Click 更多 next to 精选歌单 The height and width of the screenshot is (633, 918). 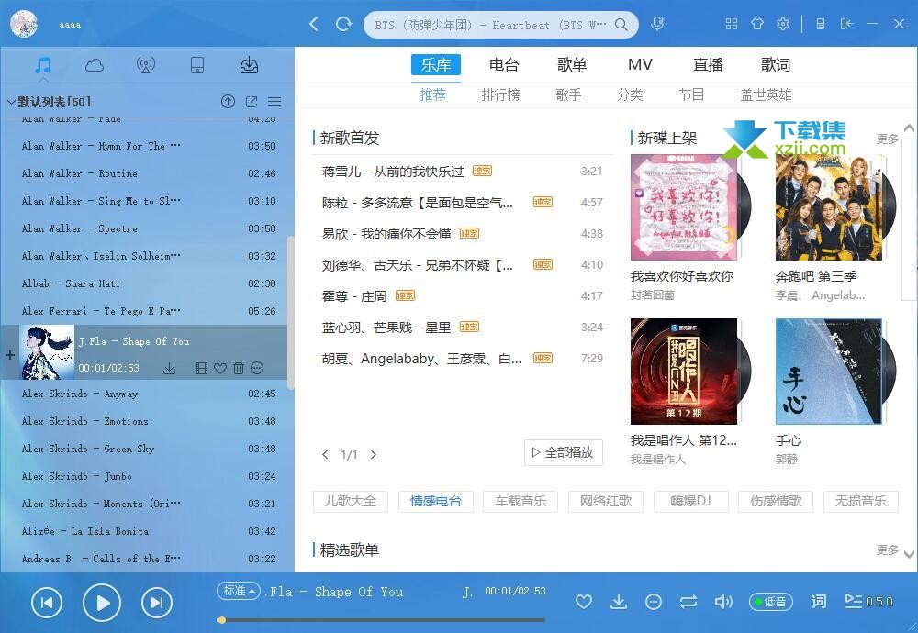(887, 550)
